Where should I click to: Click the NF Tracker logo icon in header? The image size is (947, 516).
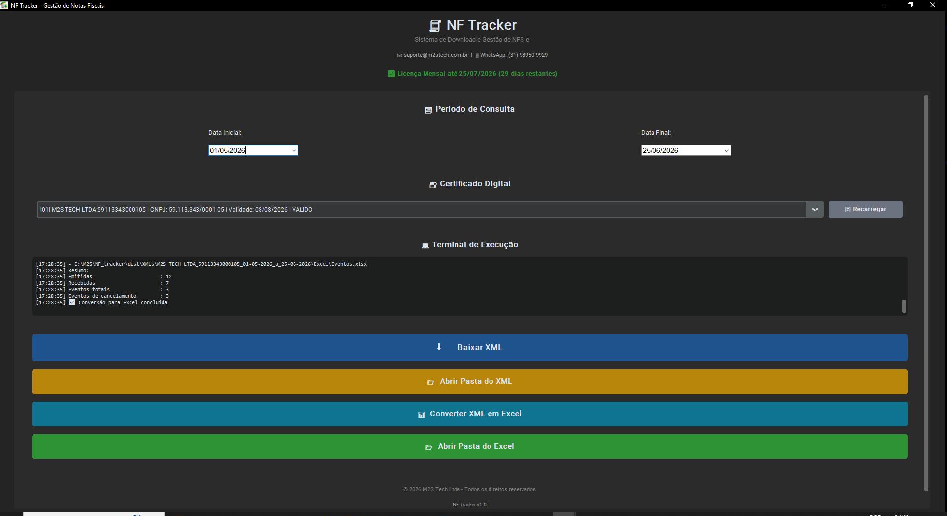pos(434,26)
